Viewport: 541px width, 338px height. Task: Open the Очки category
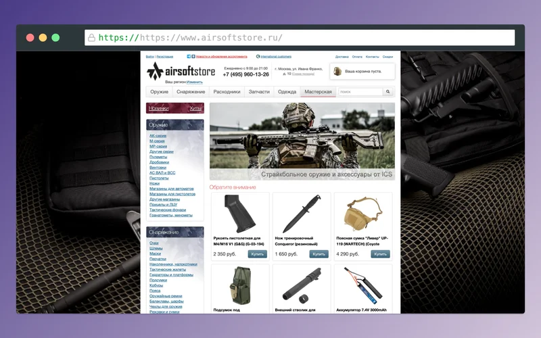pos(154,243)
